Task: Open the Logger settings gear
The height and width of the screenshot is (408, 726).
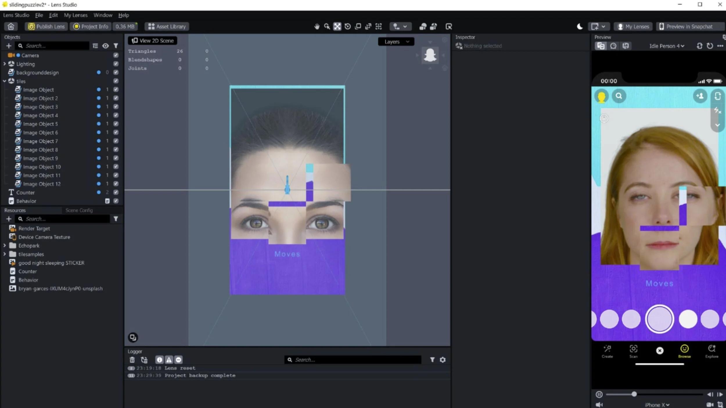Action: click(x=443, y=360)
